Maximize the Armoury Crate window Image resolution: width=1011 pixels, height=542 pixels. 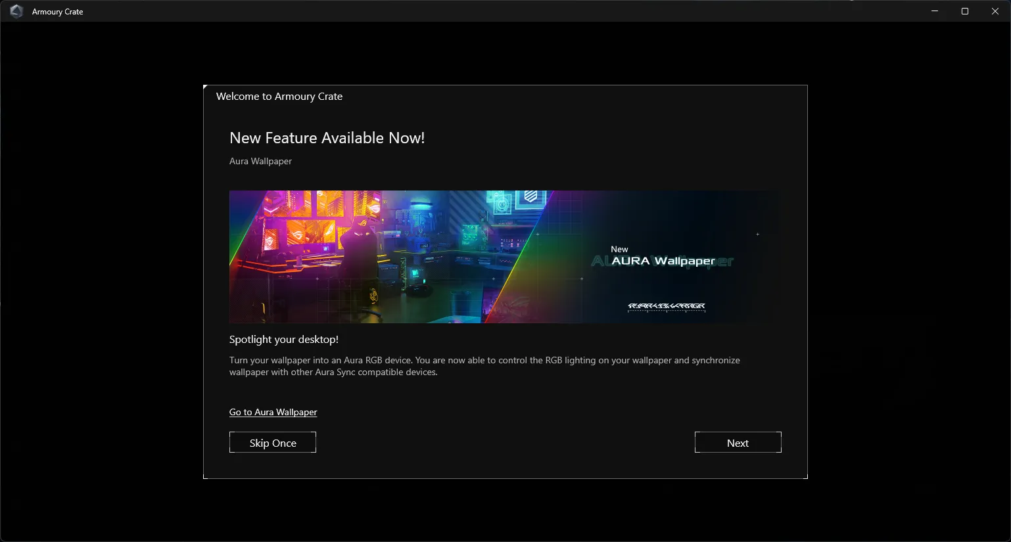(x=965, y=11)
